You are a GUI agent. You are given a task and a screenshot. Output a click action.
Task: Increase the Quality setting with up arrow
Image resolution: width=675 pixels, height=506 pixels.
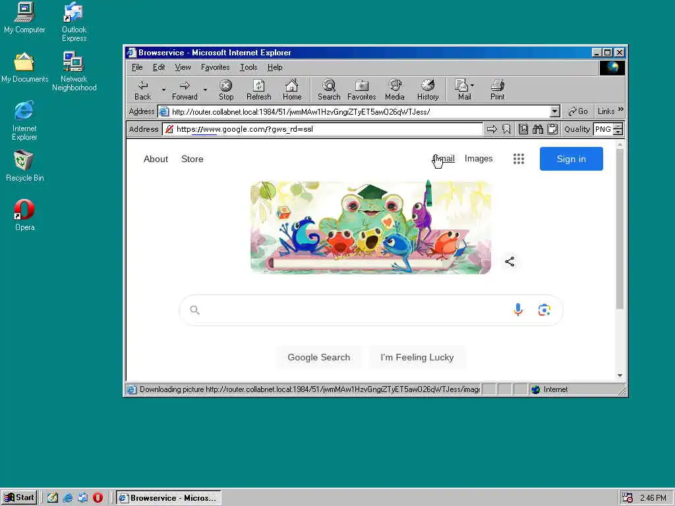[618, 126]
